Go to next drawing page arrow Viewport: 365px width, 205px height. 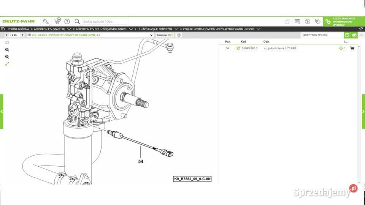[22, 35]
